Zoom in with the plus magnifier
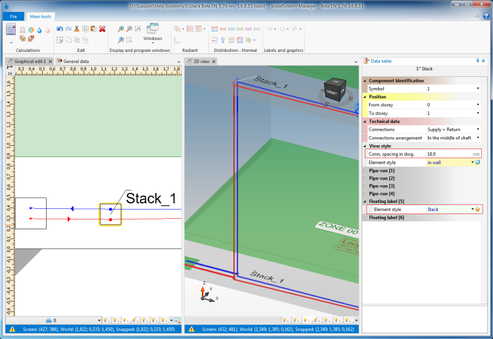Screen dimensions: 493x339 click(x=121, y=29)
